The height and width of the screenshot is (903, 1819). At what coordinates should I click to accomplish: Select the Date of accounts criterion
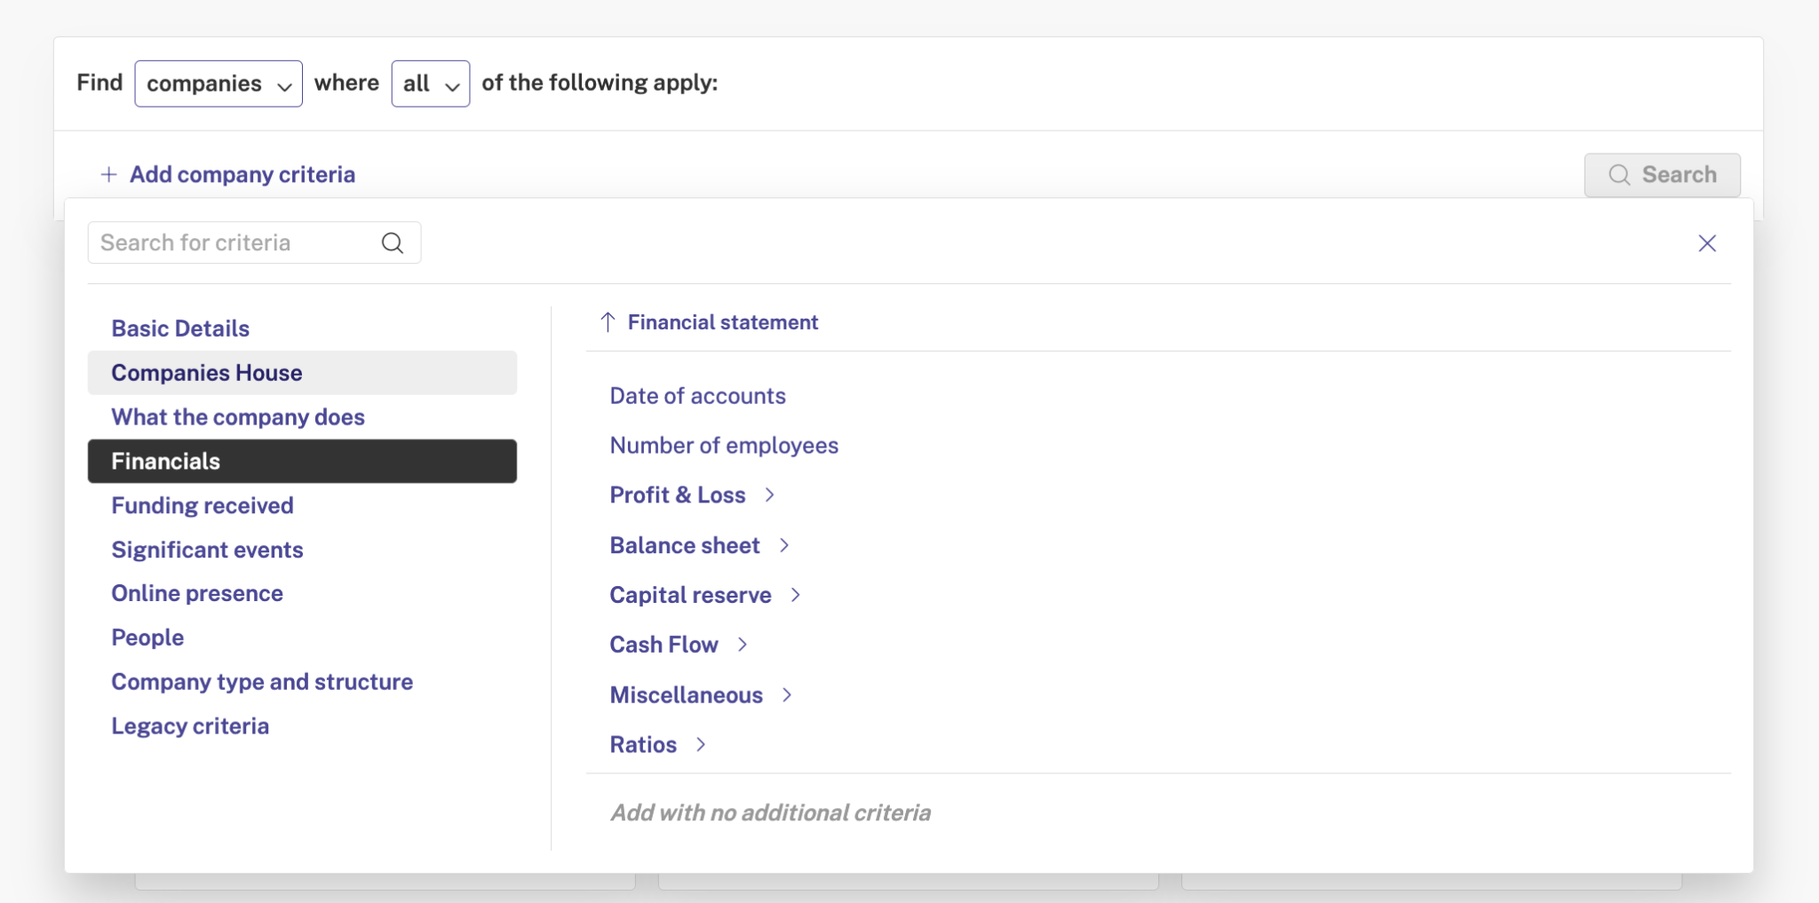pyautogui.click(x=697, y=396)
